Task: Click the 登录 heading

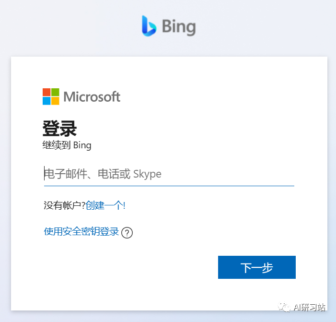Action: tap(59, 129)
